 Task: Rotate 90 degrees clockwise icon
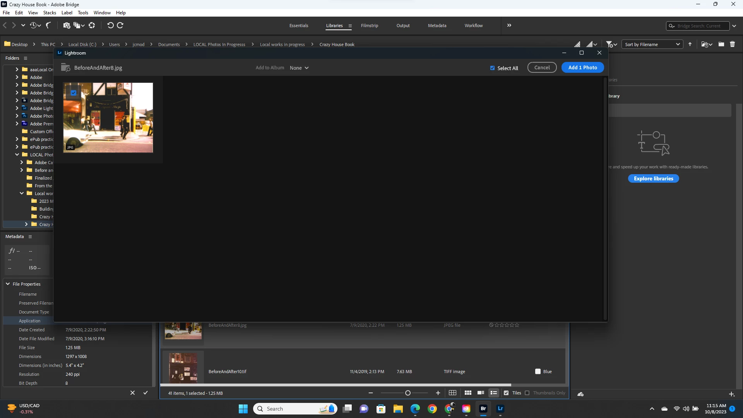[x=120, y=25]
